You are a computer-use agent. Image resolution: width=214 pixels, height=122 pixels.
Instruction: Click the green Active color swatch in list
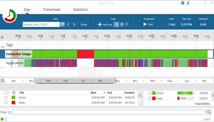13,97
